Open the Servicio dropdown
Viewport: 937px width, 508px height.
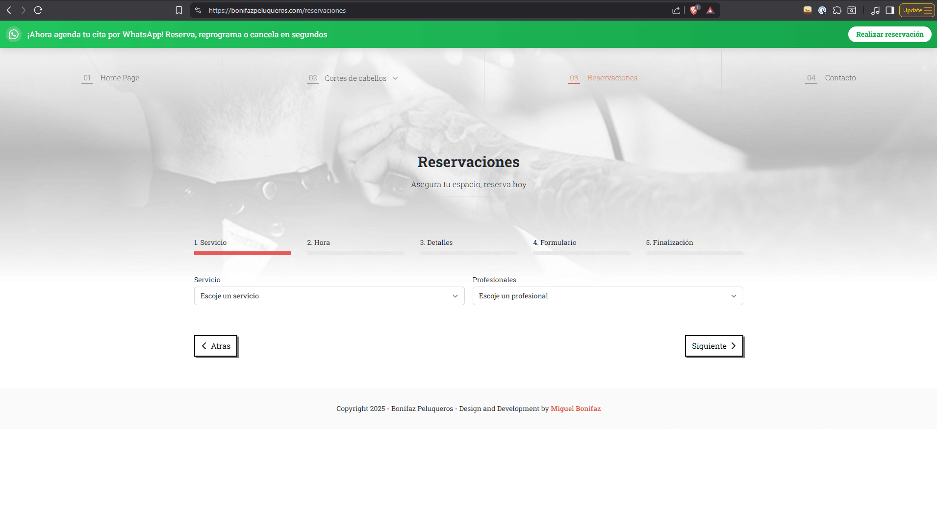tap(329, 296)
